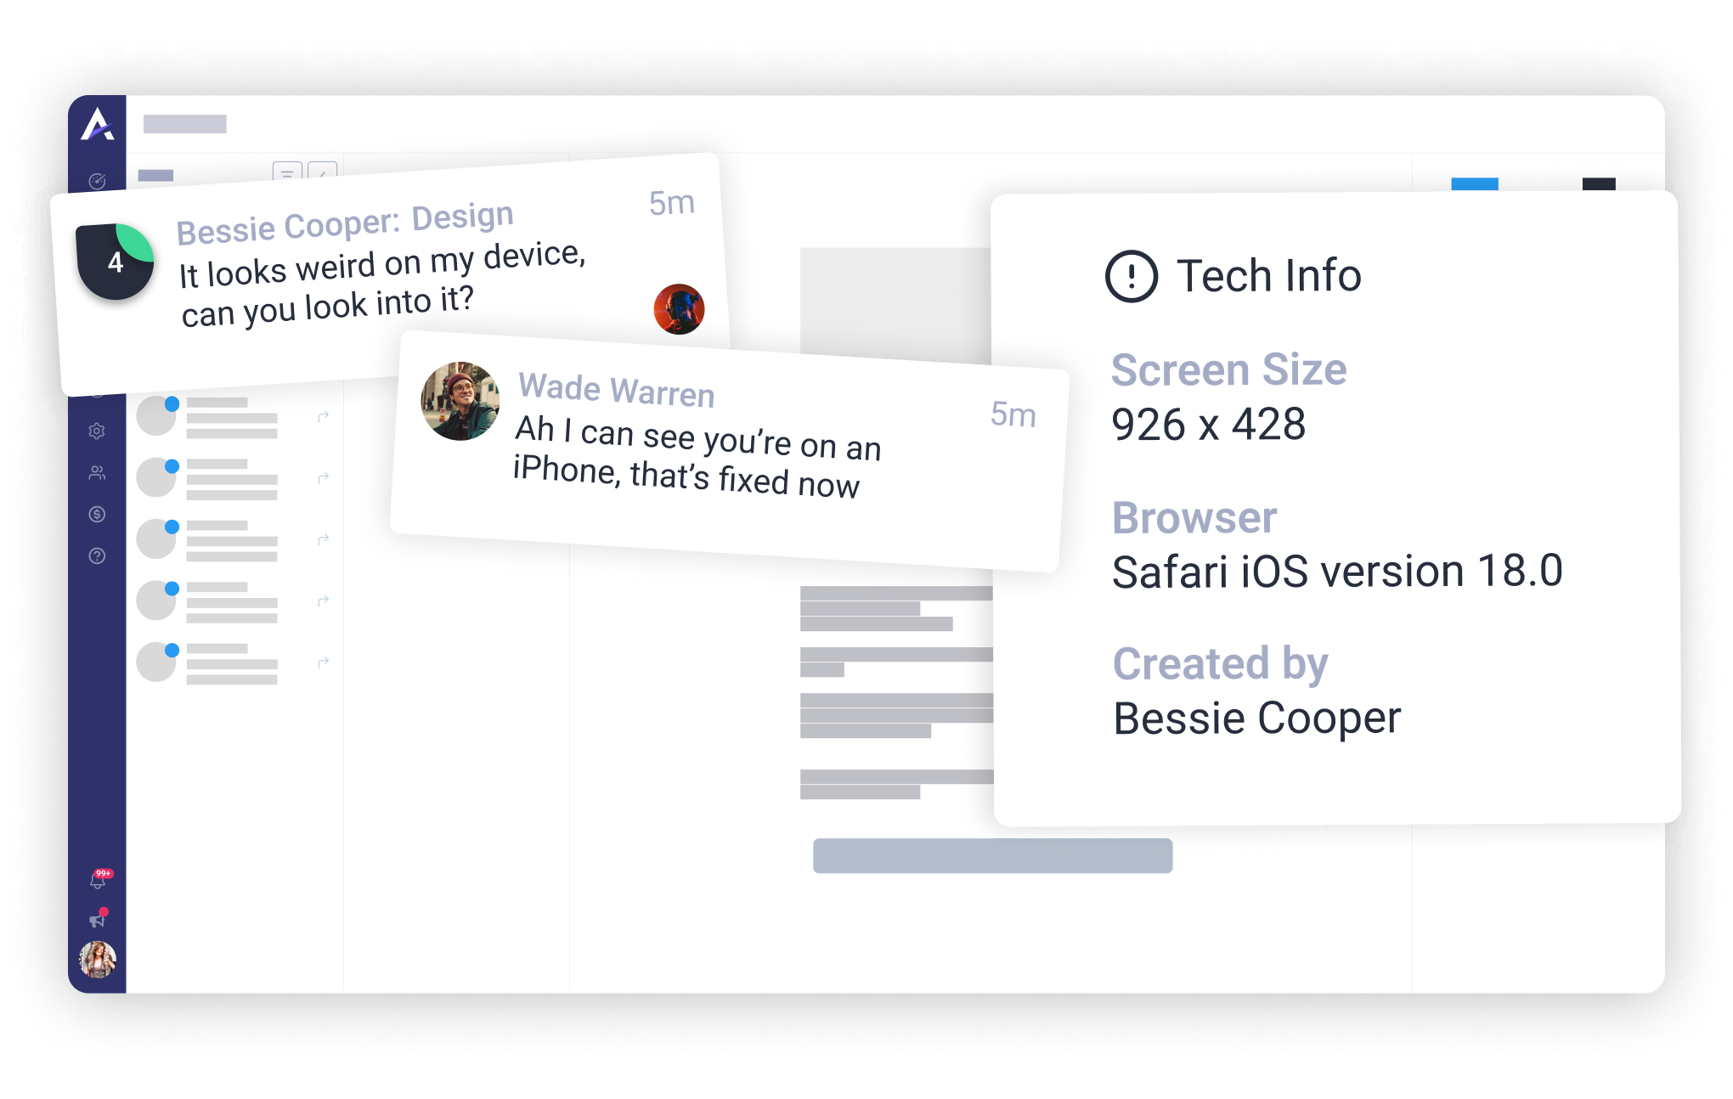Open the announcements megaphone icon
This screenshot has height=1099, width=1733.
[x=98, y=919]
